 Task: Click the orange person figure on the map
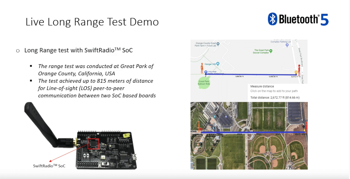[202, 68]
